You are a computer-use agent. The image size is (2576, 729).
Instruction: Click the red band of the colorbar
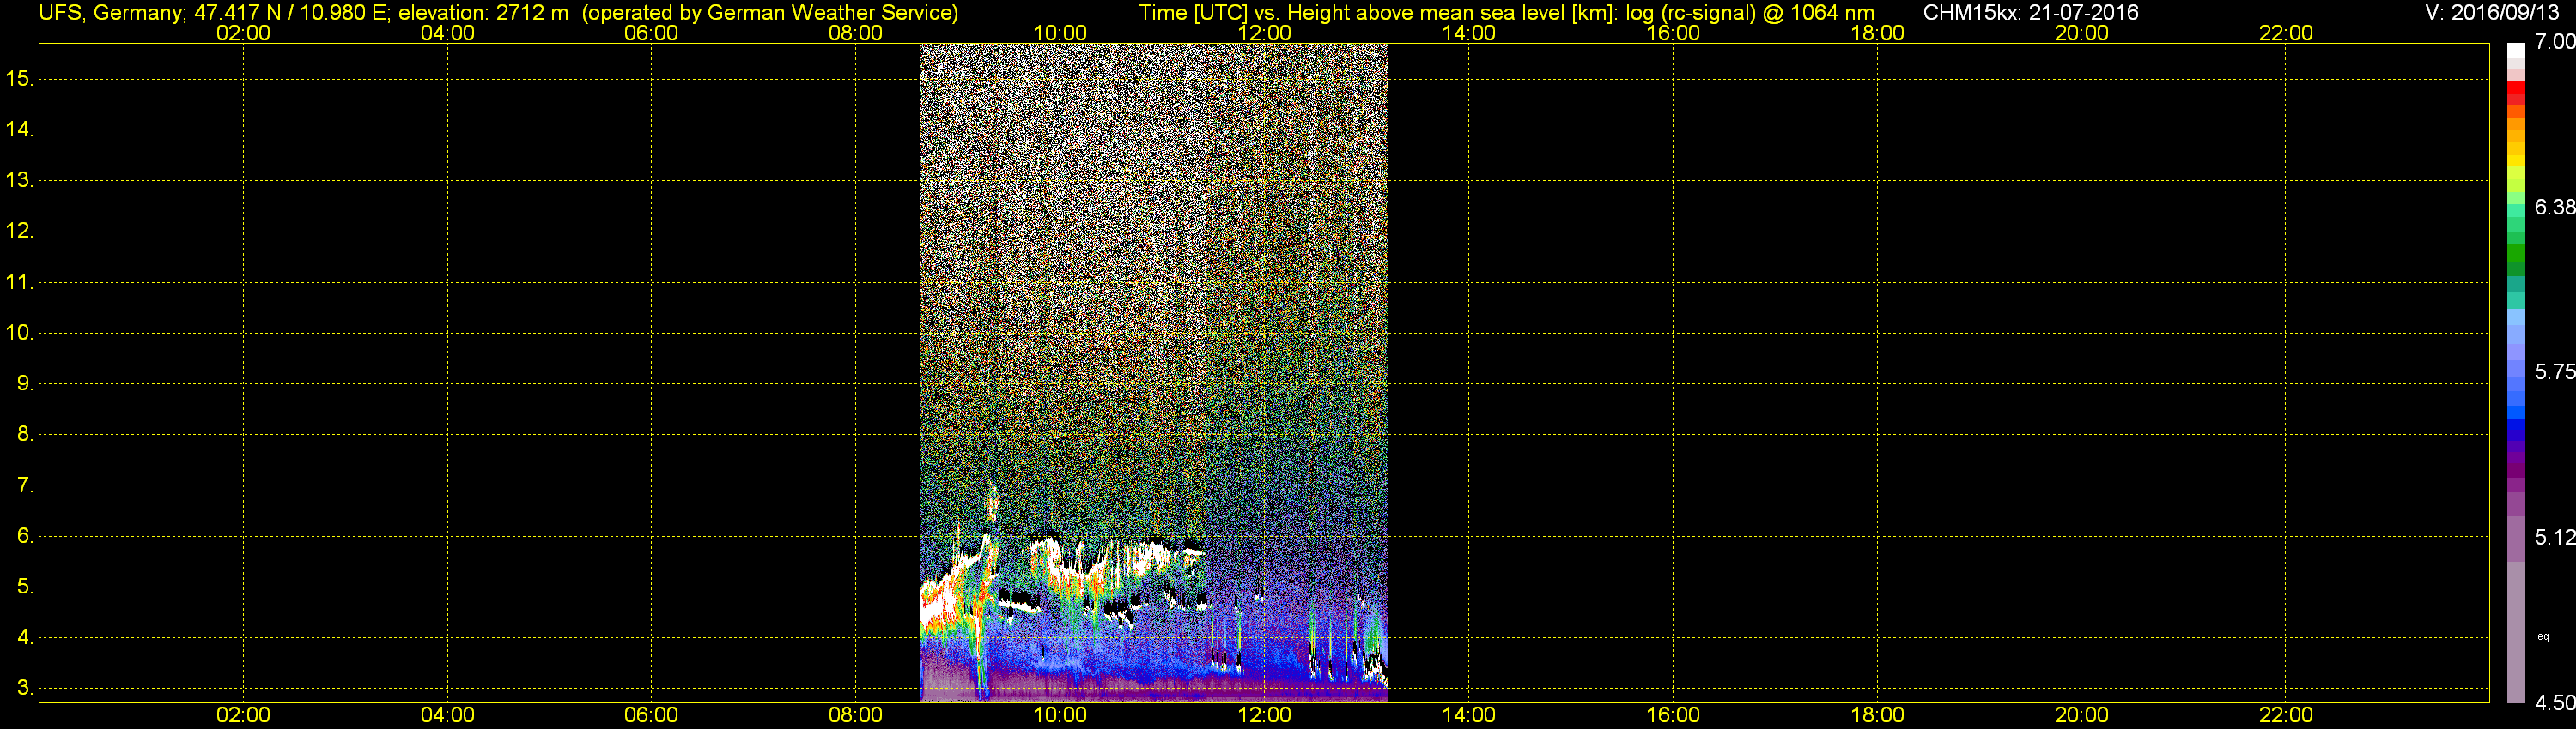coord(2515,93)
